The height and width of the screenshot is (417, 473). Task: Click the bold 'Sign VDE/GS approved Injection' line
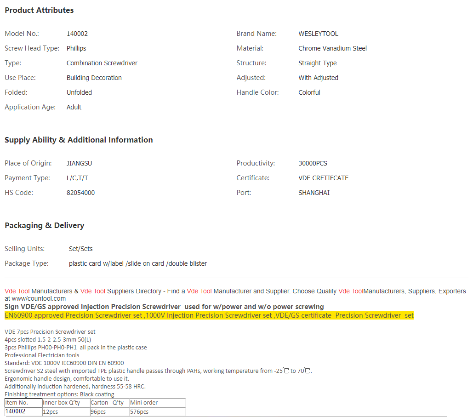click(164, 307)
